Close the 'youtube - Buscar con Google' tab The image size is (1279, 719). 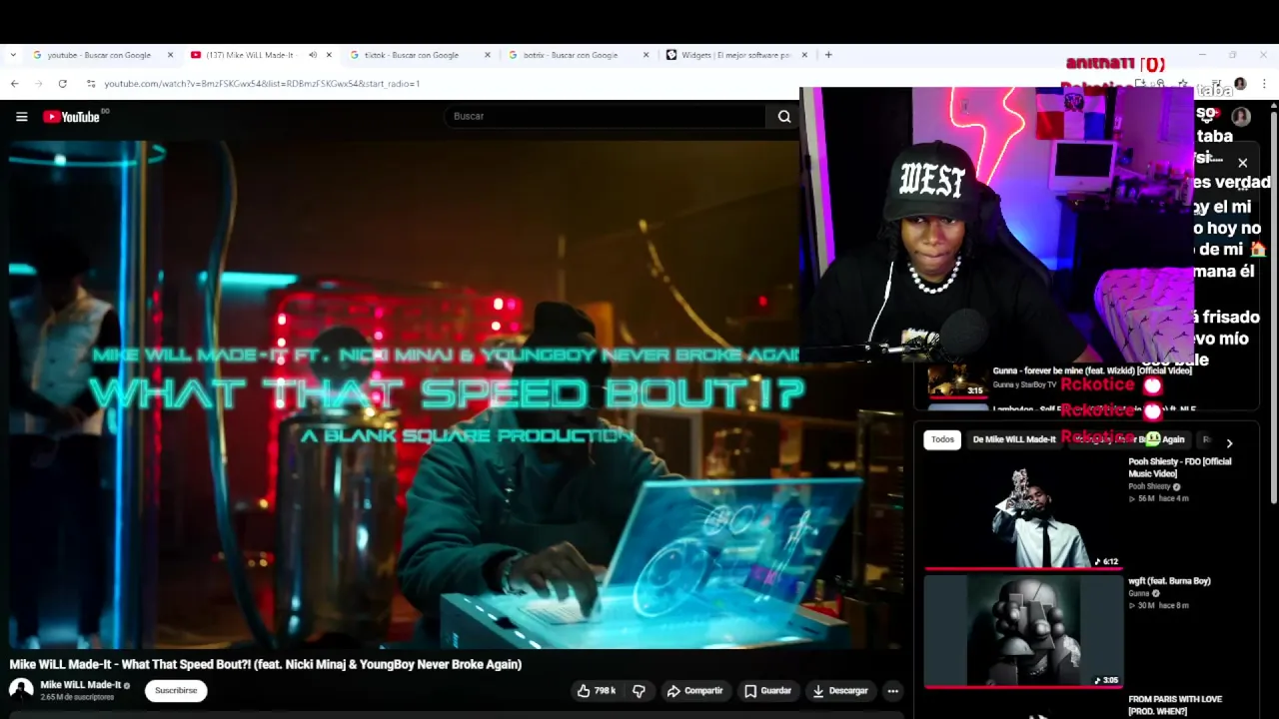click(170, 55)
